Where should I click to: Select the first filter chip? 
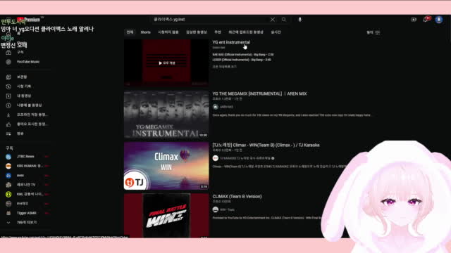click(130, 32)
